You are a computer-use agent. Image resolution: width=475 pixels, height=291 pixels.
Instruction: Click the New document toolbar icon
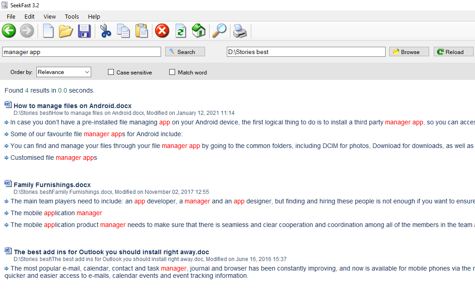48,31
